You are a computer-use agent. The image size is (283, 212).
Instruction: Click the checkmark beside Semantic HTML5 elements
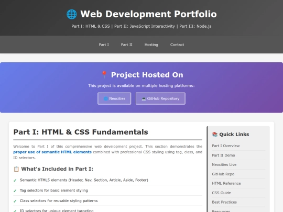15,180
